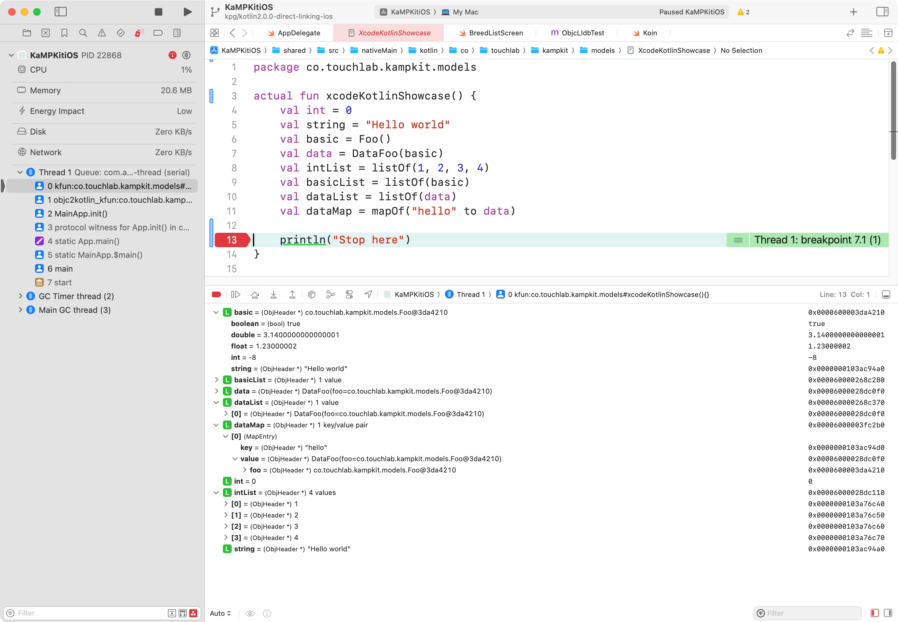Open the Report navigator

click(x=177, y=33)
